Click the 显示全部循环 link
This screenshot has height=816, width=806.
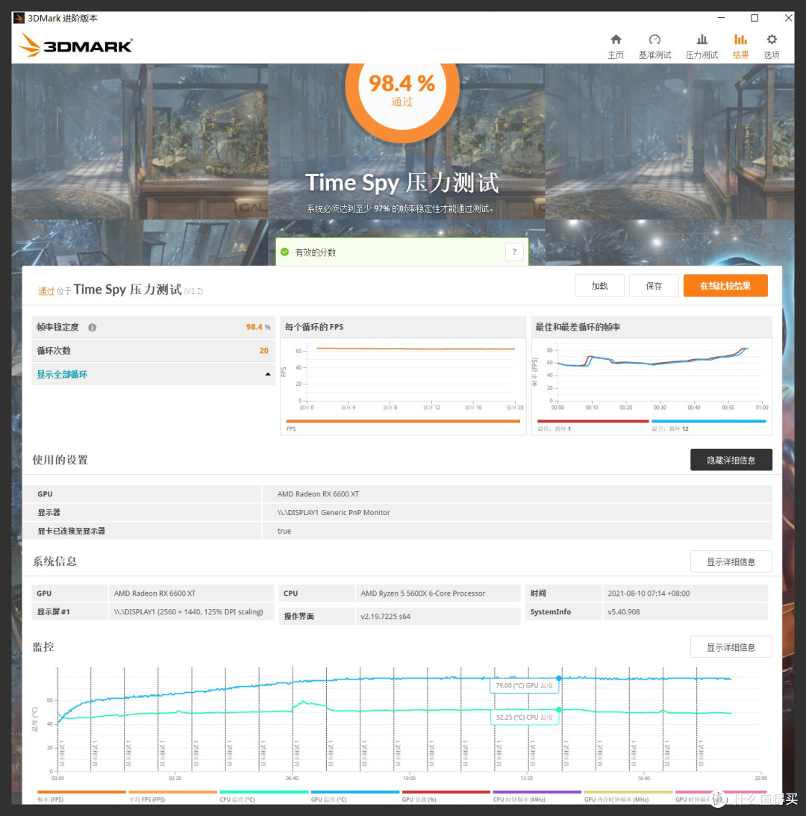click(62, 374)
